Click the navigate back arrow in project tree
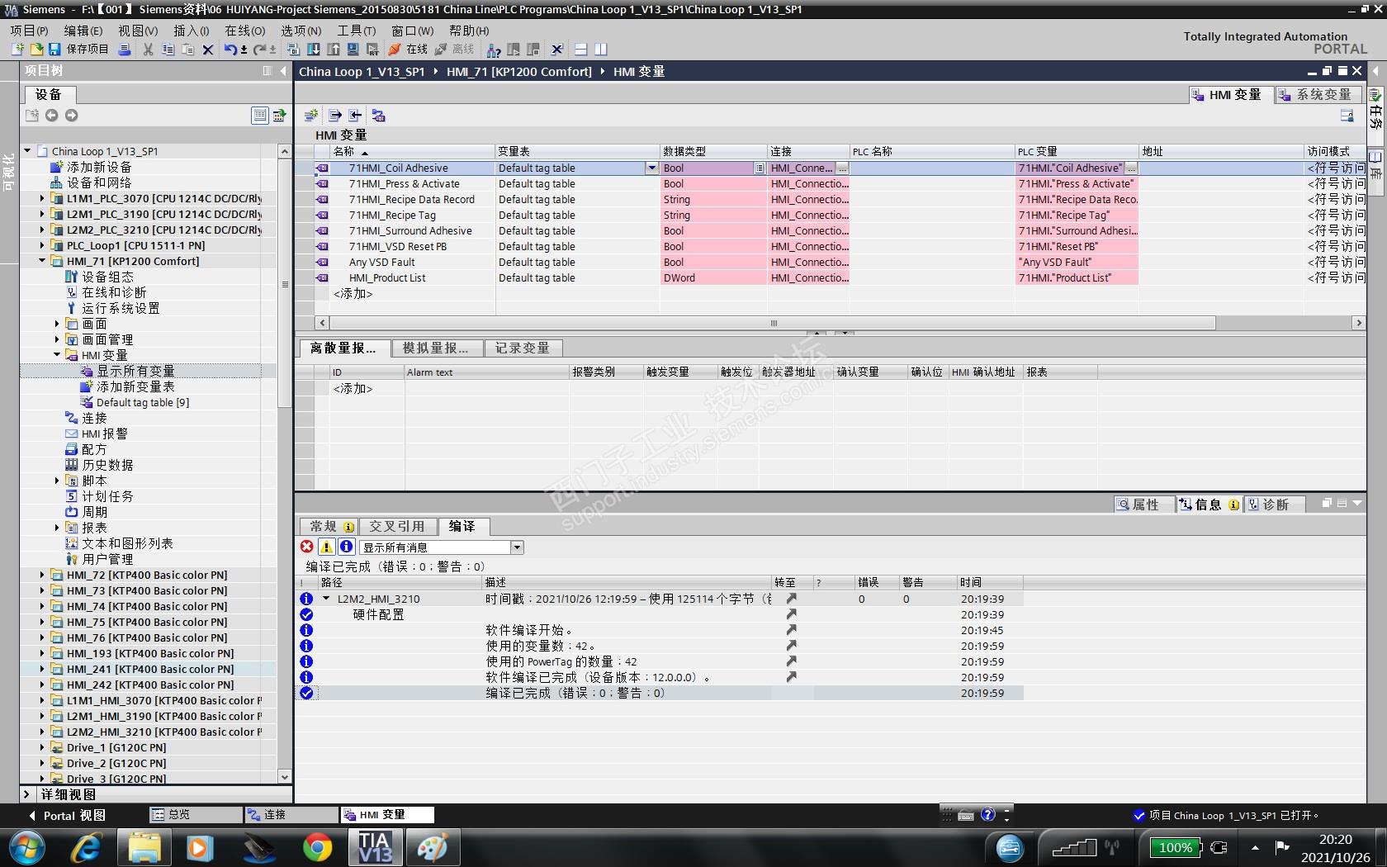The height and width of the screenshot is (867, 1387). tap(51, 116)
